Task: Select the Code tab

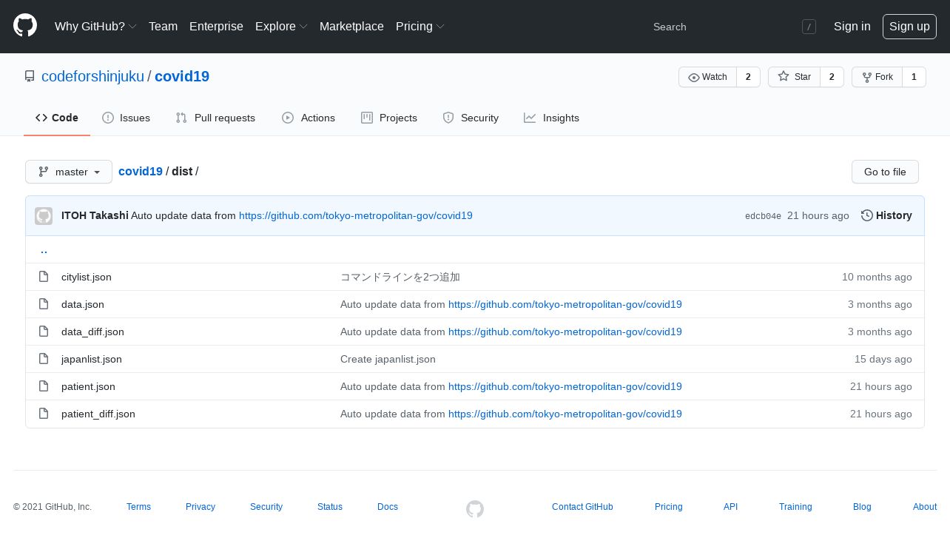Action: [57, 118]
